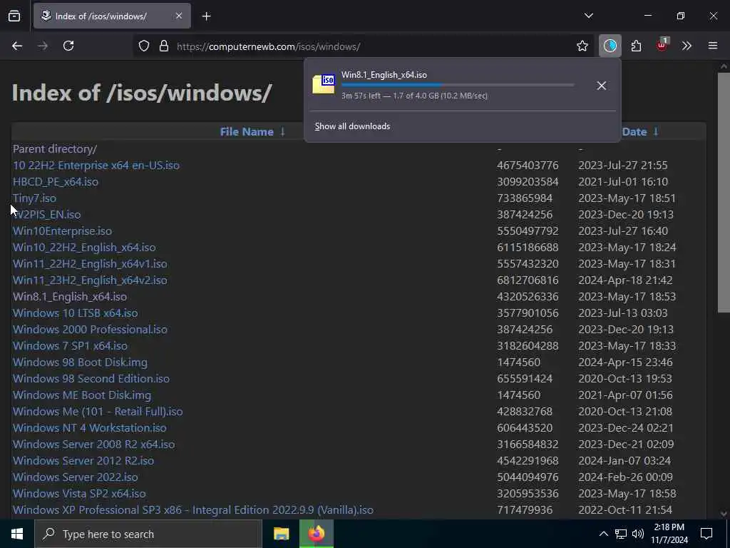Reload the current page

[x=68, y=46]
